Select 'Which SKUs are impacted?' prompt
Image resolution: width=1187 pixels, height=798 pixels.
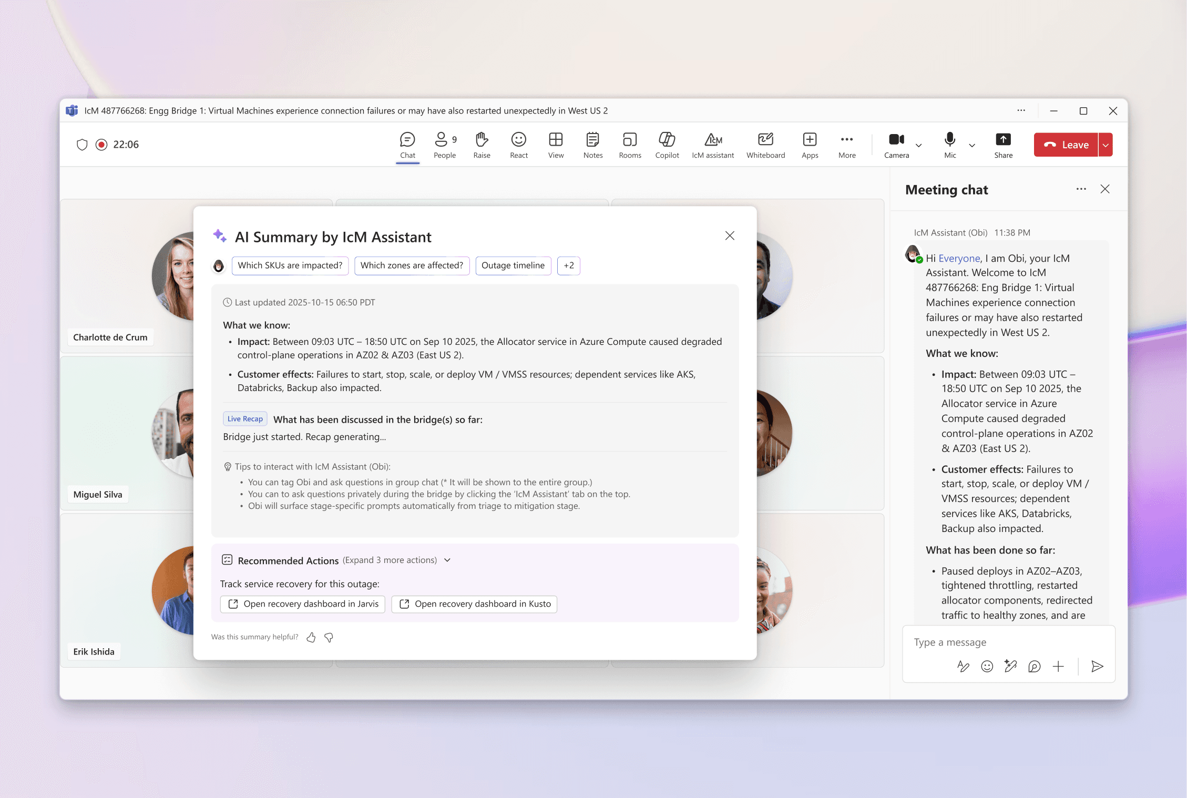click(x=290, y=265)
